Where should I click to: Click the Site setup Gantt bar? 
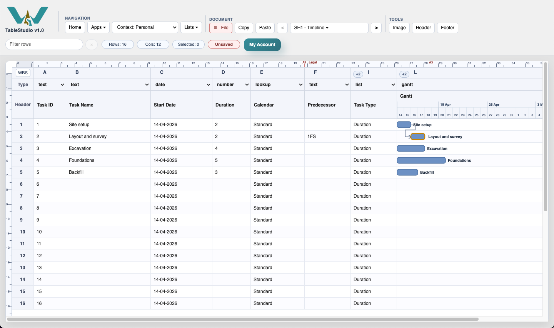(404, 125)
